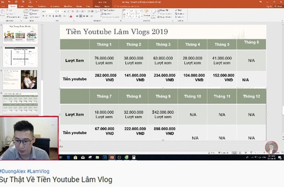Open File Explorer from taskbar

(97, 157)
